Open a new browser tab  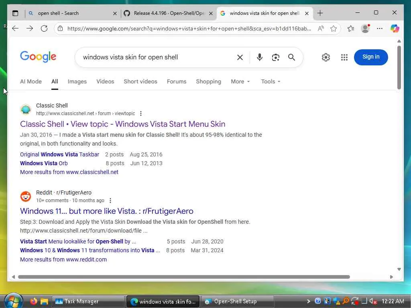[320, 13]
